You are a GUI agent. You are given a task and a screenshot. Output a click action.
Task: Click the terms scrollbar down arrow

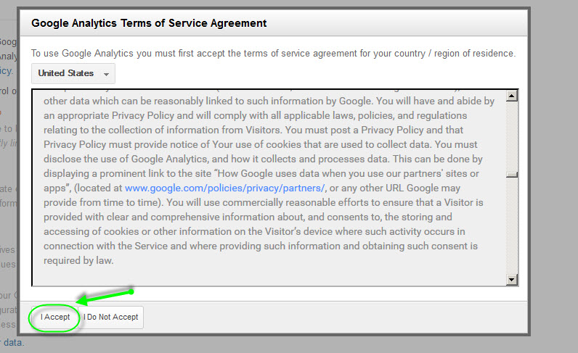click(512, 280)
